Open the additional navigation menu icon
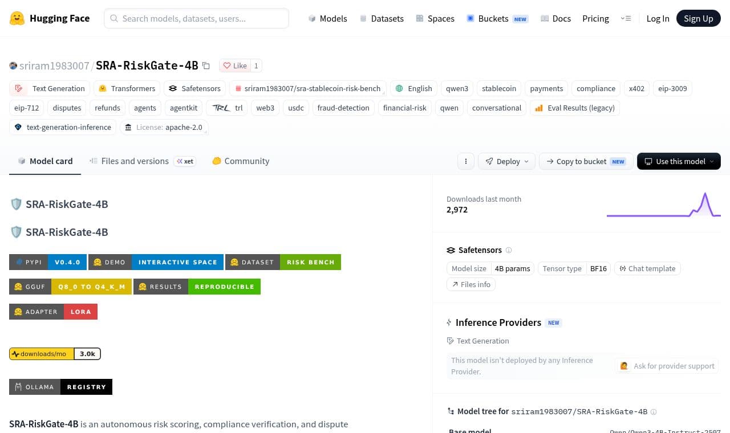The height and width of the screenshot is (433, 730). pos(626,18)
